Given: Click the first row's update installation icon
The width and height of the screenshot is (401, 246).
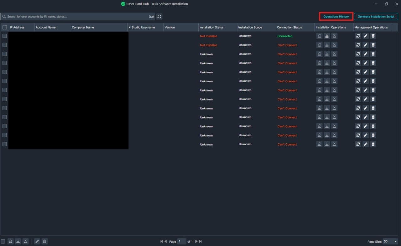Looking at the screenshot, I should point(319,36).
